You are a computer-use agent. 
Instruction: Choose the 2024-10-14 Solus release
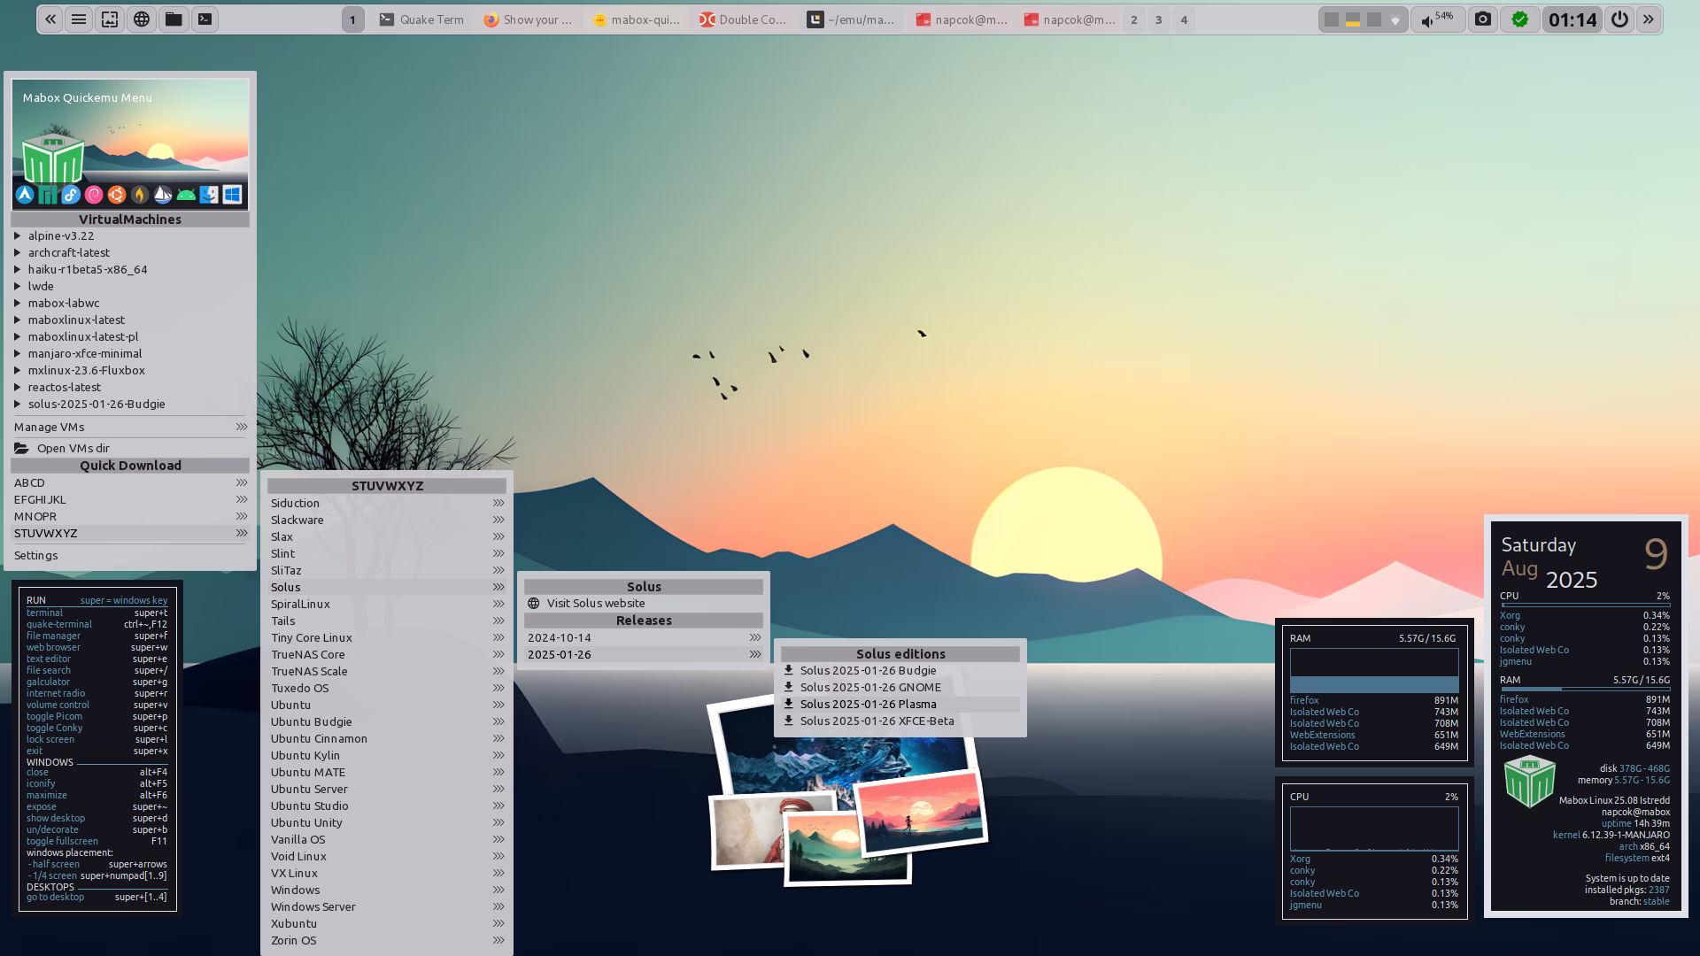(x=560, y=637)
